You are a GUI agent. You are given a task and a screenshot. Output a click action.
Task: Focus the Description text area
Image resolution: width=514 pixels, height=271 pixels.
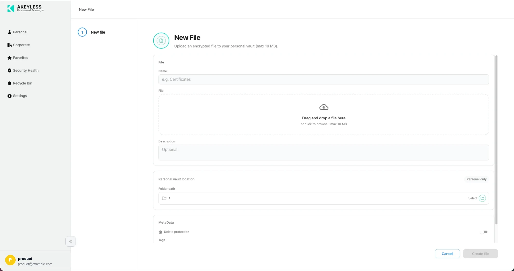[x=324, y=152]
